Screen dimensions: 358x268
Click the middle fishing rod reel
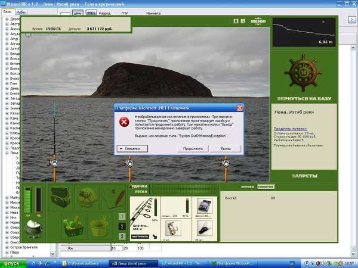coord(128,163)
